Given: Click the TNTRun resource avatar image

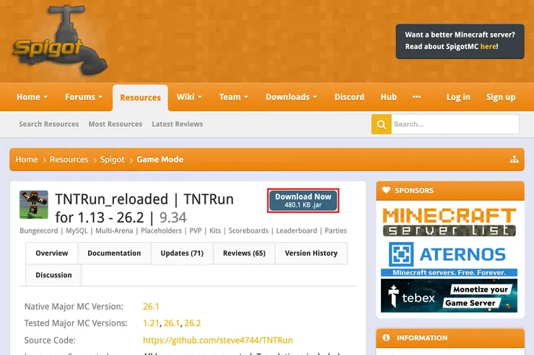Looking at the screenshot, I should pyautogui.click(x=34, y=205).
